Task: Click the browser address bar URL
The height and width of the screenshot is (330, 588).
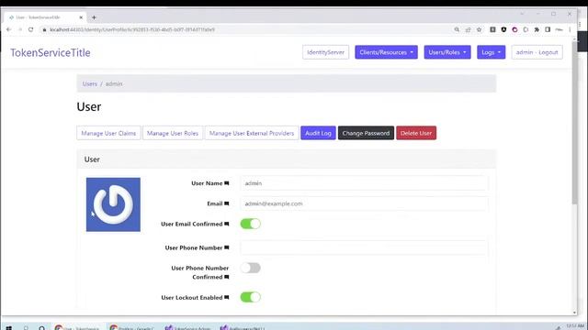Action: [132, 29]
